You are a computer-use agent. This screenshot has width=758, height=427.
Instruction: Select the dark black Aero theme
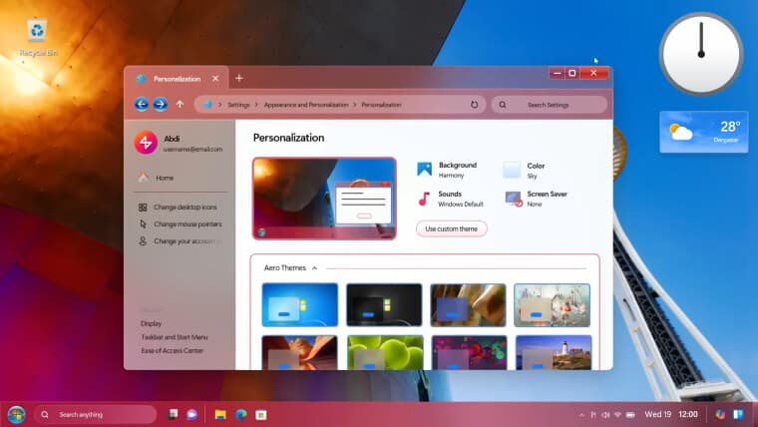384,304
